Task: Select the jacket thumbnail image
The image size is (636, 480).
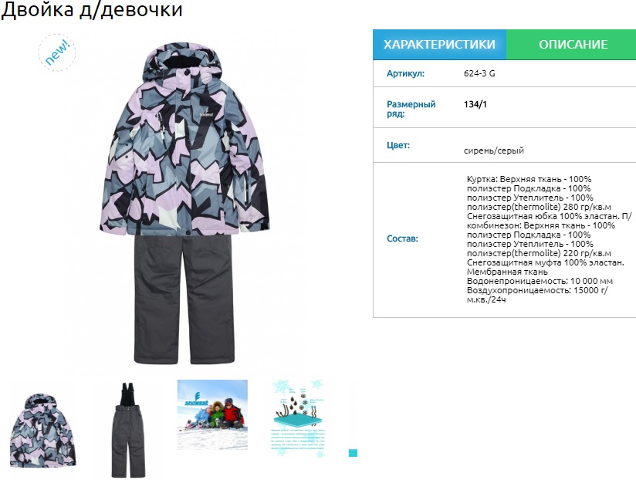Action: tap(43, 430)
